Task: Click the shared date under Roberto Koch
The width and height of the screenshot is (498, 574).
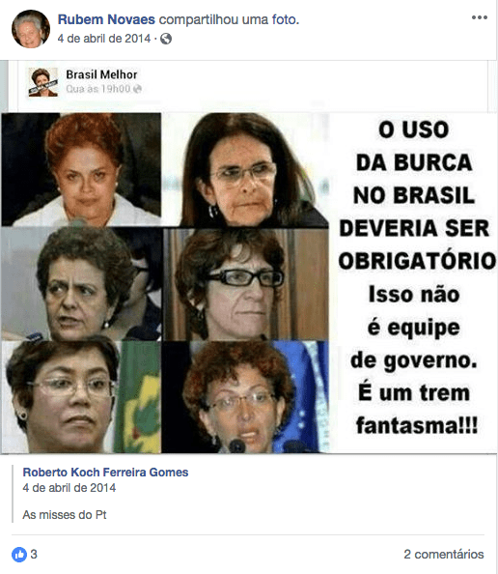Action: click(x=69, y=488)
